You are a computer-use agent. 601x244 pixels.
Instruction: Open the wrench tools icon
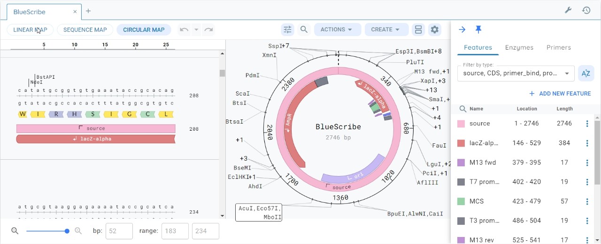pos(568,10)
